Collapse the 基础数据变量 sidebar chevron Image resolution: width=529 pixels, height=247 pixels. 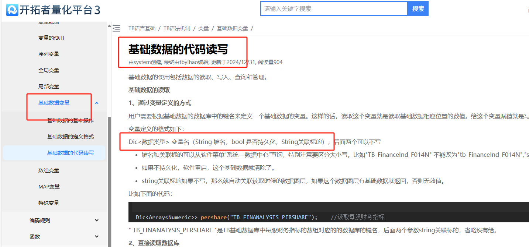(x=97, y=103)
